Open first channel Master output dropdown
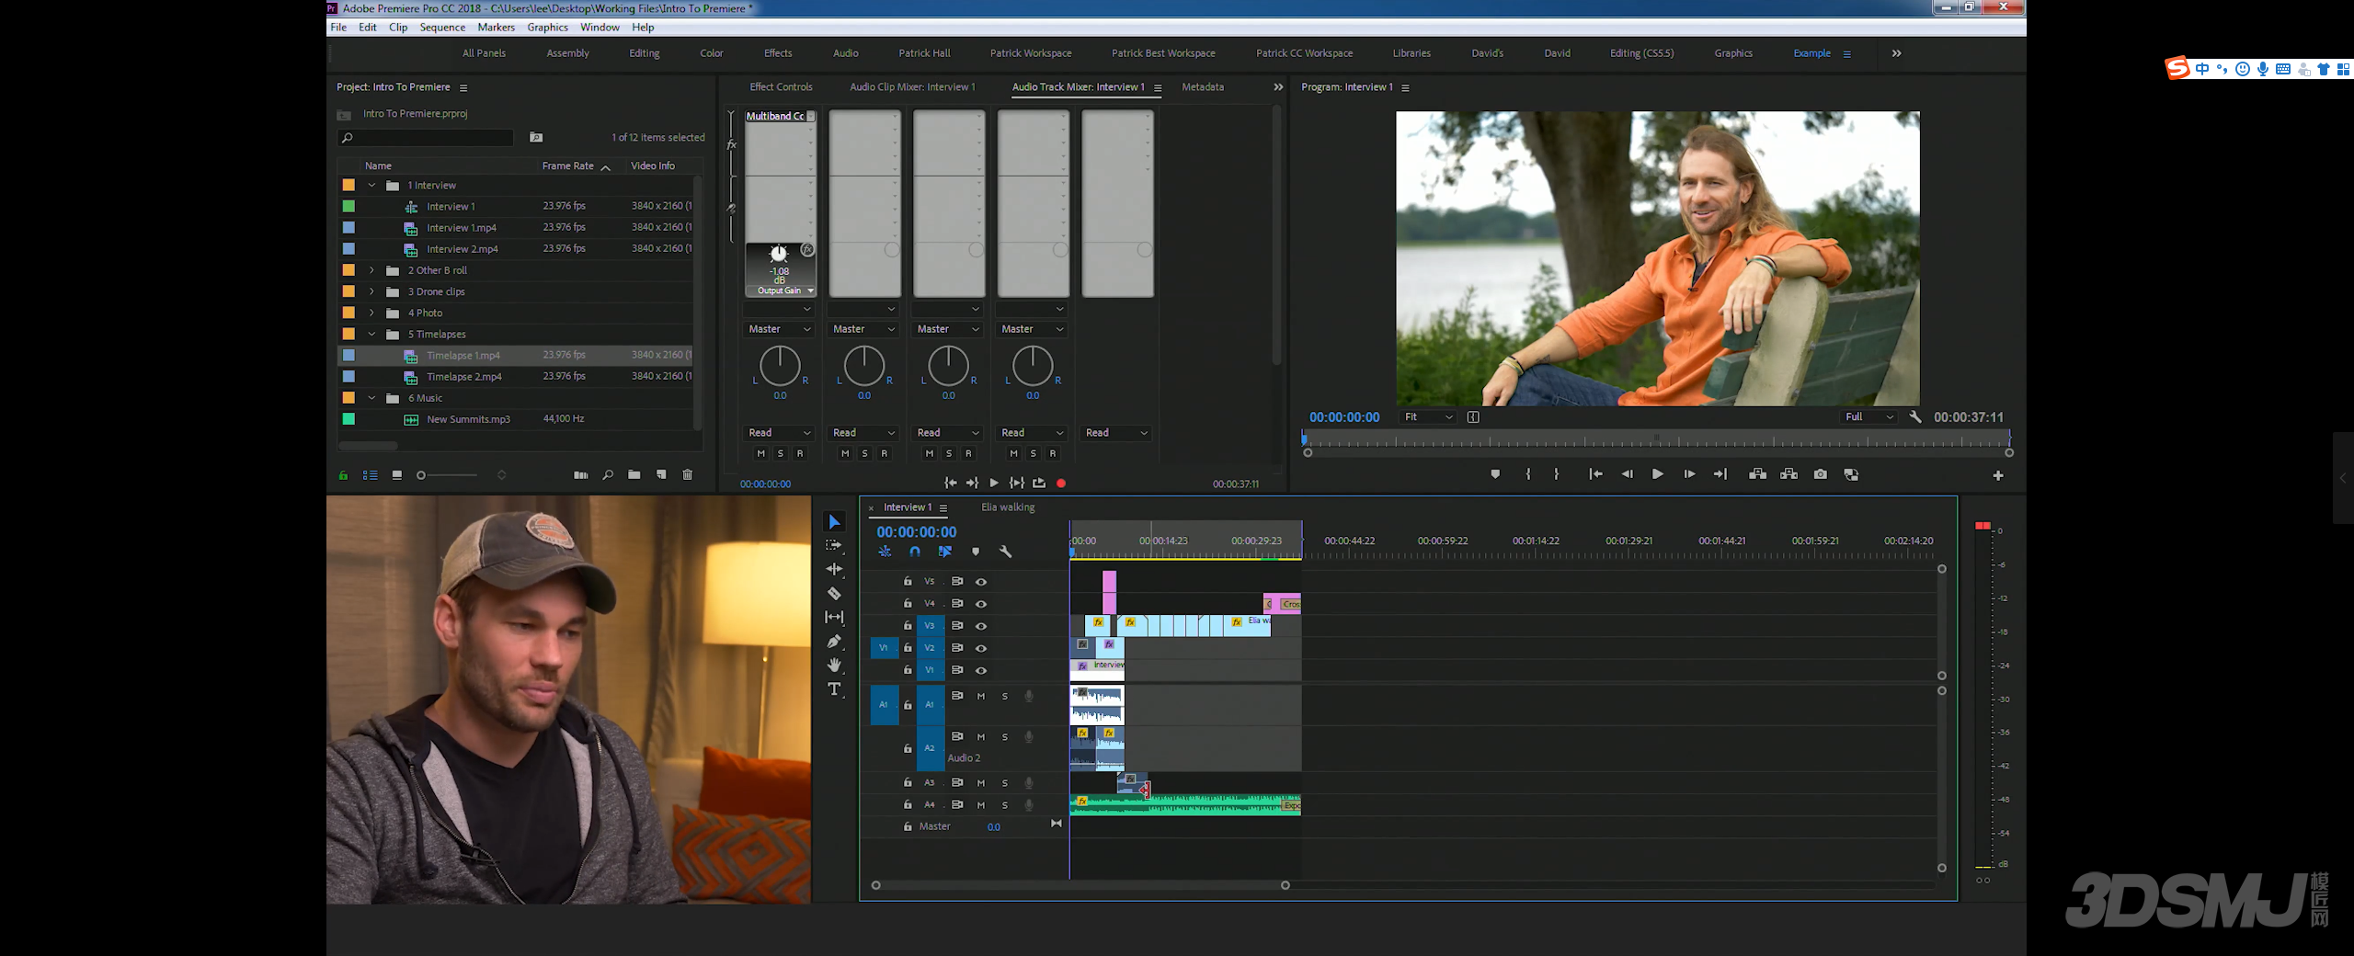 click(x=778, y=329)
